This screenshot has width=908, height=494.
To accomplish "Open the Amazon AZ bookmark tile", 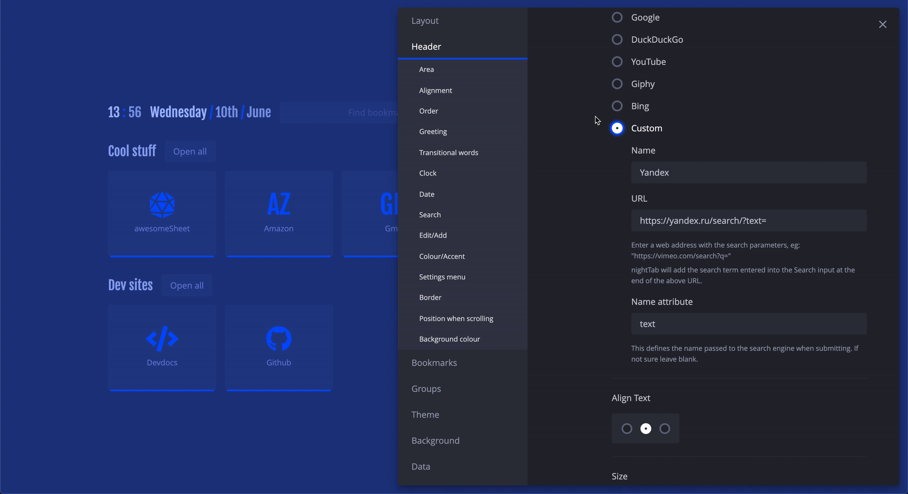I will pos(279,214).
